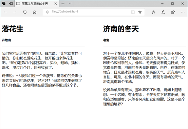Image resolution: width=188 pixels, height=129 pixels.
Task: Click paragraph starting 我们家的后园有半亩空地
Action: tap(42, 60)
